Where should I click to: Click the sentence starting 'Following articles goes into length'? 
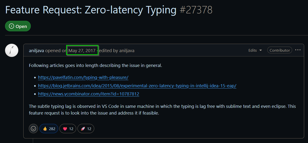(x=95, y=65)
